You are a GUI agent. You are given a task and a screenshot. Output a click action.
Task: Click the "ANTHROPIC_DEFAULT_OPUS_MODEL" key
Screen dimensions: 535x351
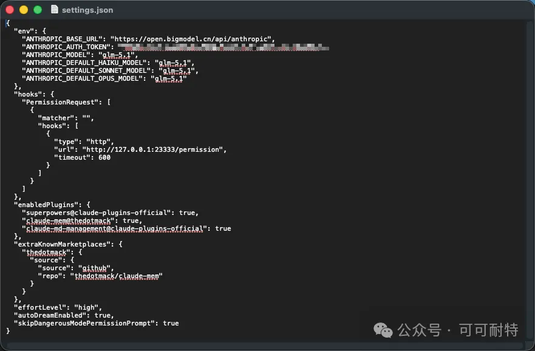pos(82,78)
